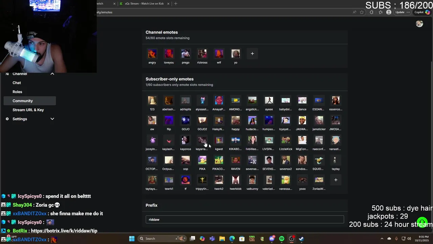Open a new browser tab
This screenshot has width=433, height=244.
(x=176, y=4)
